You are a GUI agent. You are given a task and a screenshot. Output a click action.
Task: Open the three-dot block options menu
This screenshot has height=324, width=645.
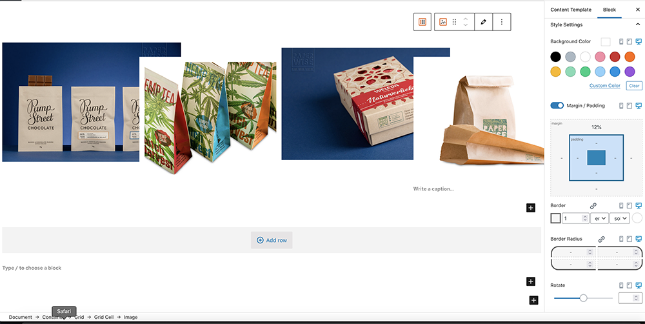[501, 22]
